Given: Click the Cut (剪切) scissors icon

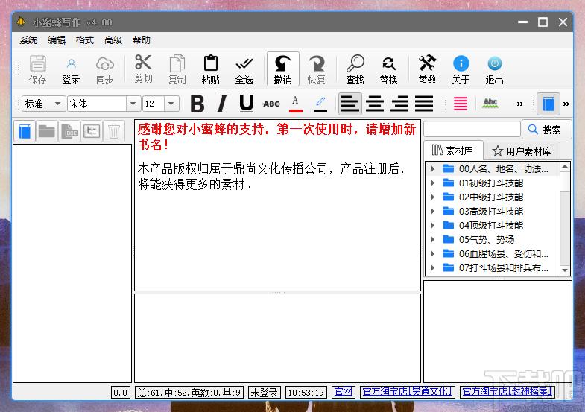Looking at the screenshot, I should pos(143,69).
